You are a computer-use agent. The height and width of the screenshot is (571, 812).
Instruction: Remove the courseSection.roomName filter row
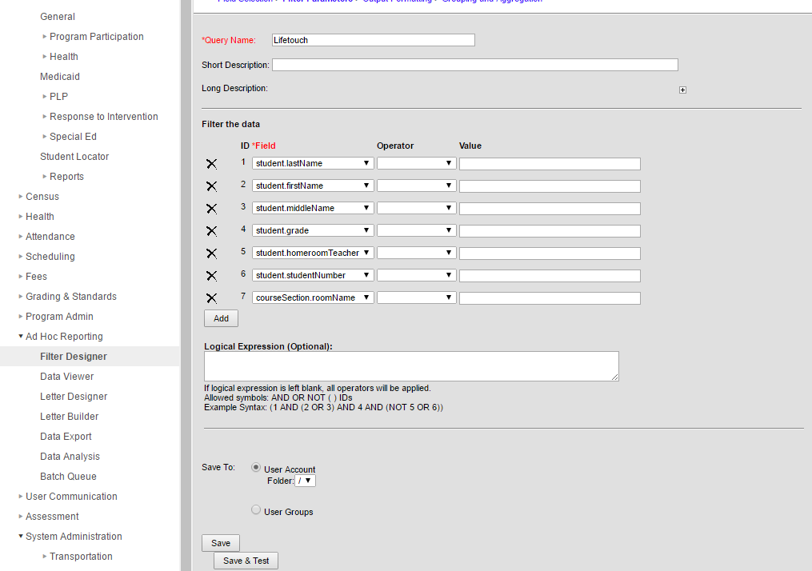click(x=211, y=298)
